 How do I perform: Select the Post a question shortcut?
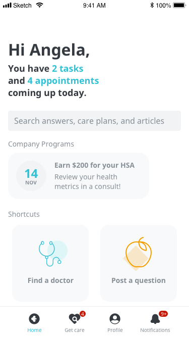point(139,263)
